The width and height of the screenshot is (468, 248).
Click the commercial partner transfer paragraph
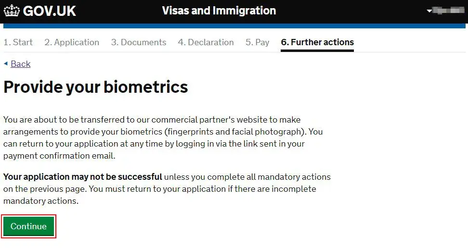click(163, 137)
